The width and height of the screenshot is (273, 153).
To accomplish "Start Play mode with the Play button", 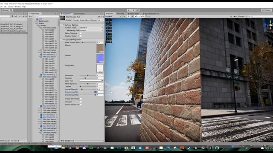I will (x=129, y=10).
